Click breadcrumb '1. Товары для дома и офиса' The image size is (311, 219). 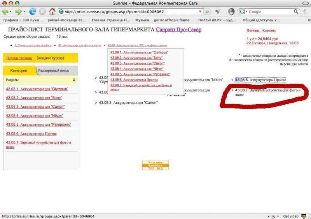tap(33, 45)
